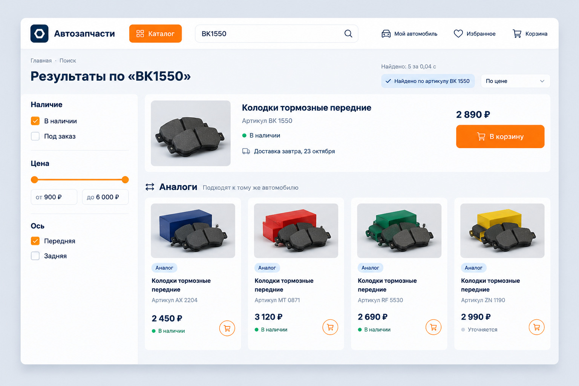Open the BK 1550 brake pads image
The width and height of the screenshot is (579, 386).
[x=191, y=133]
